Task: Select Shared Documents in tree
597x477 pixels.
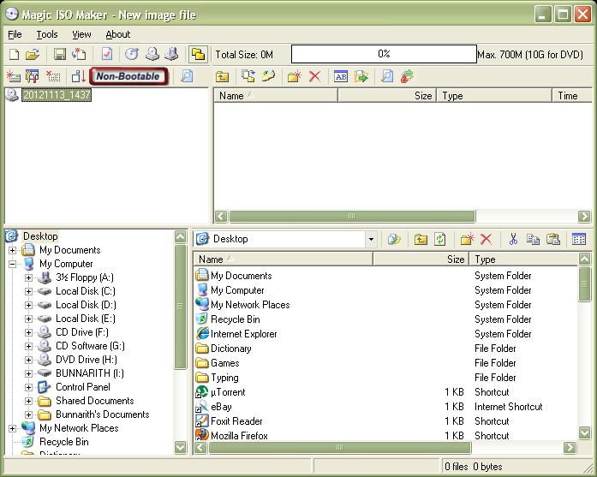Action: [95, 401]
